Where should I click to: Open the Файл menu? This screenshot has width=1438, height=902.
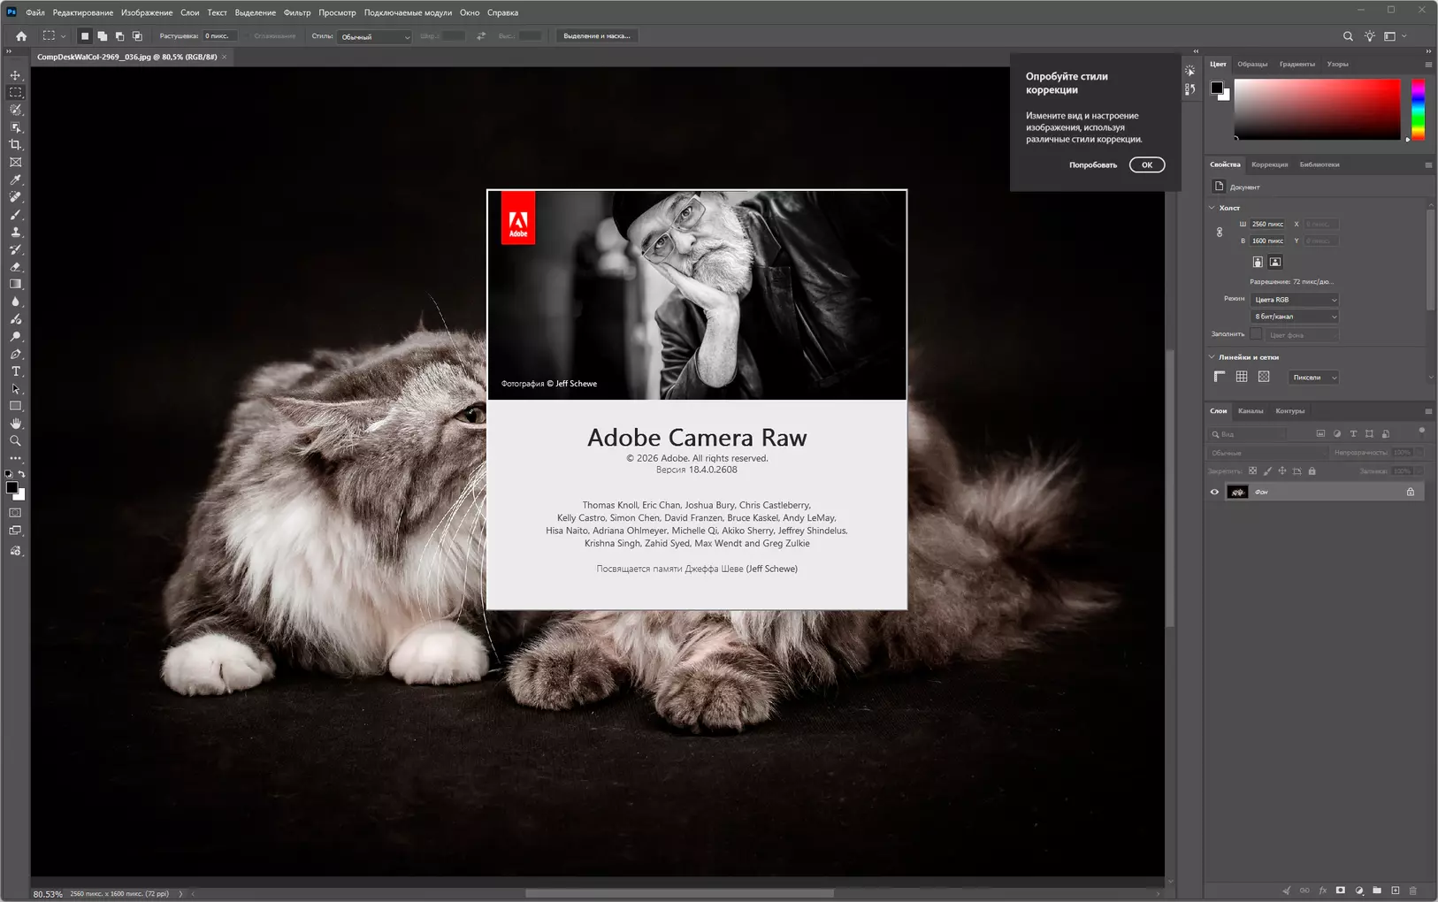tap(35, 12)
